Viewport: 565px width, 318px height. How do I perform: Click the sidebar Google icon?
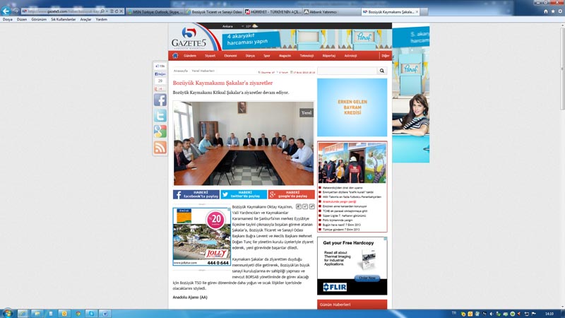tap(160, 131)
